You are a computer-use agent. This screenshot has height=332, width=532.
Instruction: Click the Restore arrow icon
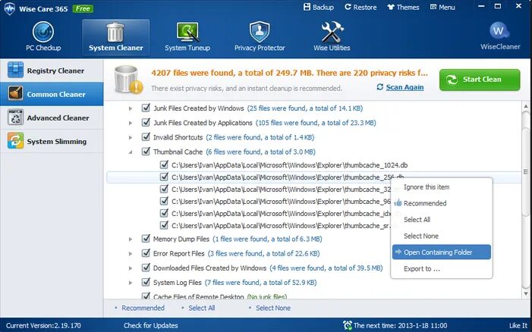coord(348,7)
